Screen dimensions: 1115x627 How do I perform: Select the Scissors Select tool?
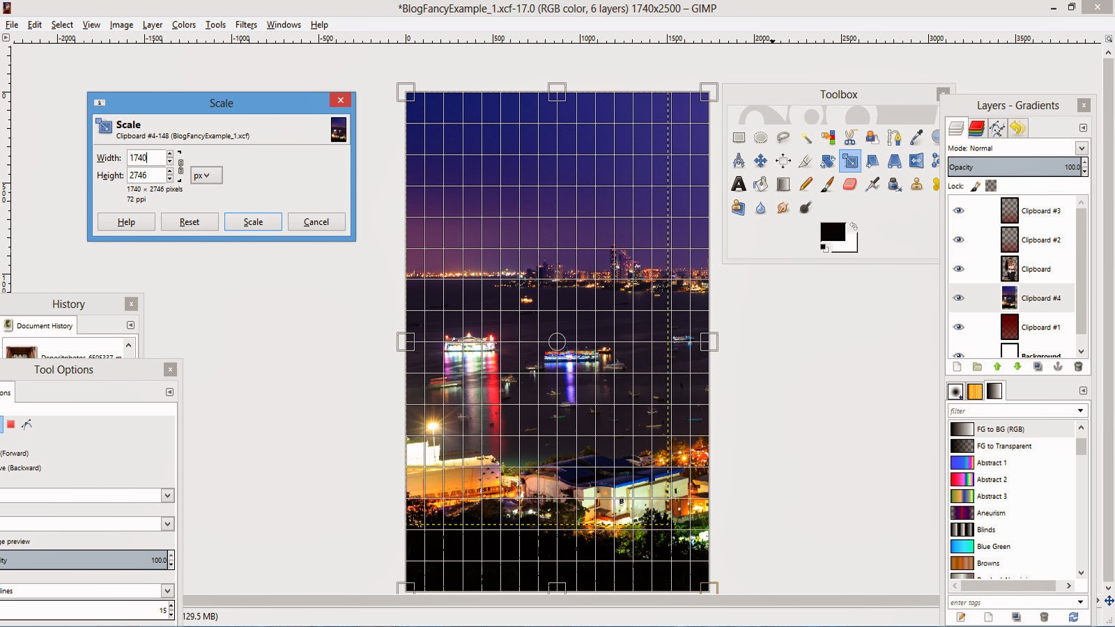(x=850, y=138)
